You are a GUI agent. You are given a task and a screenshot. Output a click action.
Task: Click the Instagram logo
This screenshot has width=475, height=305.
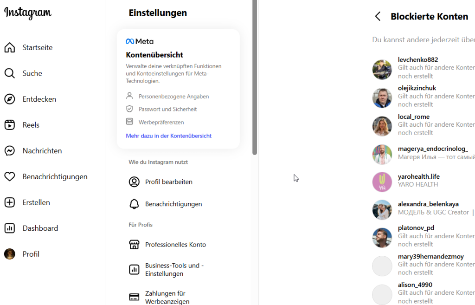pyautogui.click(x=28, y=13)
